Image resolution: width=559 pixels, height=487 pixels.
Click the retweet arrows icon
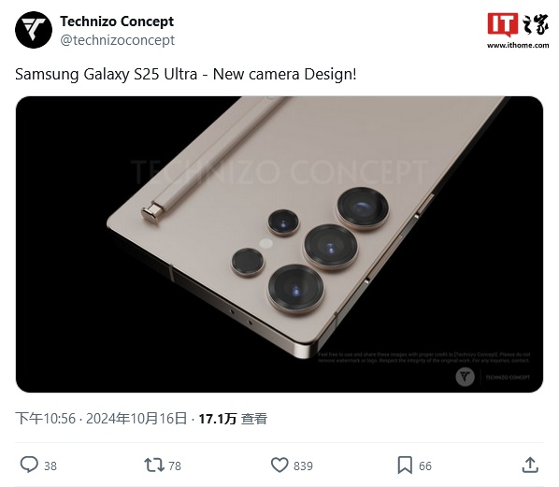click(154, 466)
